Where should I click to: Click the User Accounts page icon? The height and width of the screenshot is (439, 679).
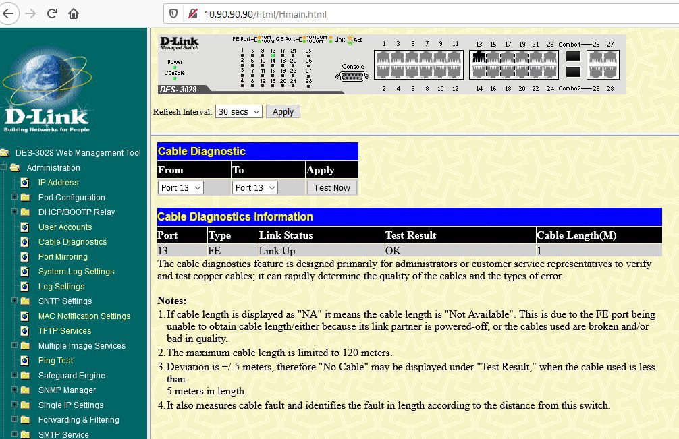(x=25, y=227)
